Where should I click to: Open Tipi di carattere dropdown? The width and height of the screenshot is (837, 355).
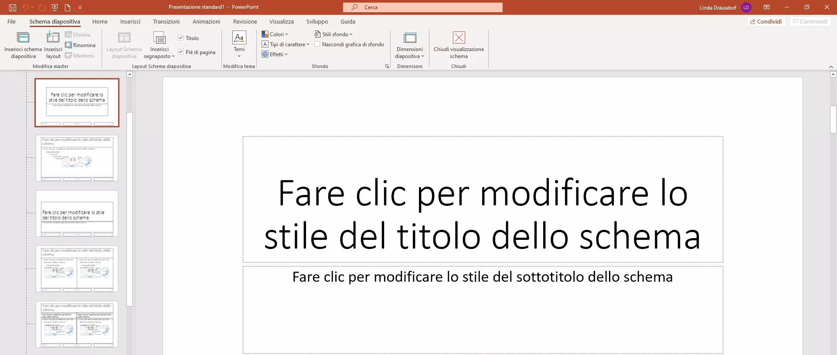(x=286, y=44)
